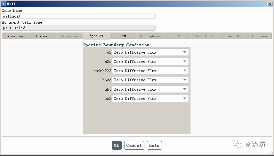
Task: Open the o2 species boundary condition dropdown
Action: point(150,52)
